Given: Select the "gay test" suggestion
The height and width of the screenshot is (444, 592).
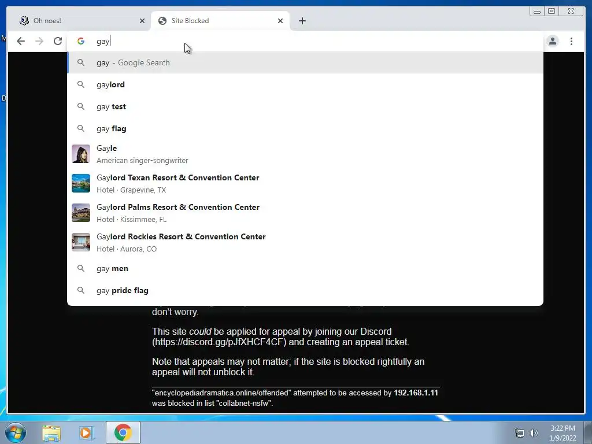Looking at the screenshot, I should point(305,106).
